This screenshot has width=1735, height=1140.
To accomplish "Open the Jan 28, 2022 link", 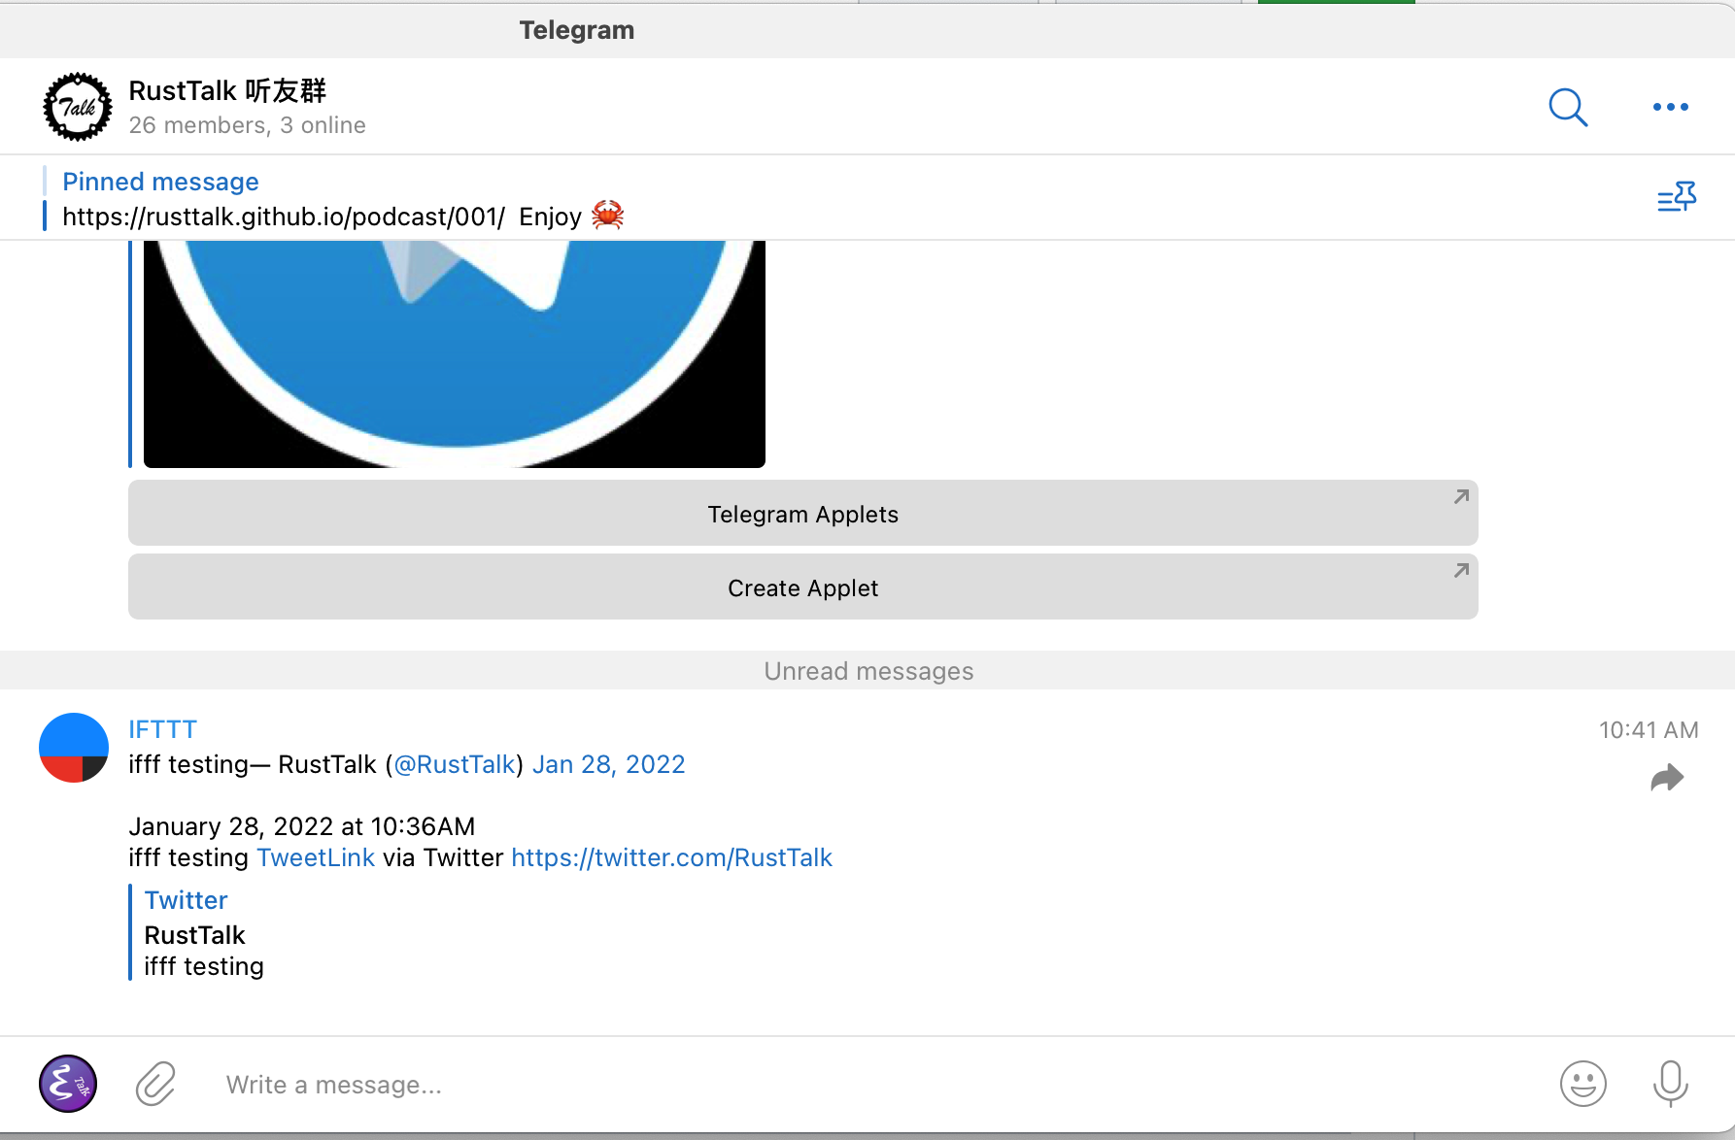I will 609,764.
